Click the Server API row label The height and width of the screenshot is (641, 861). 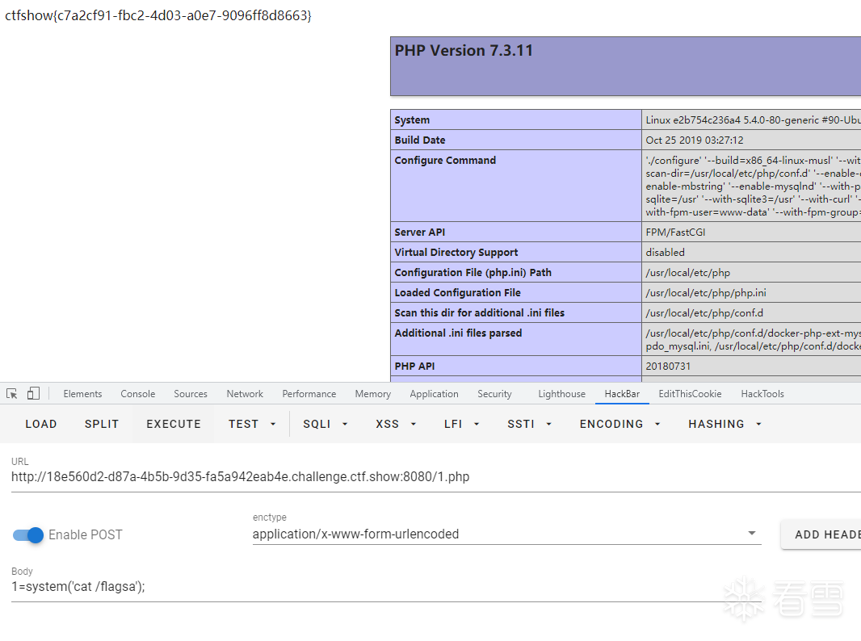[419, 233]
